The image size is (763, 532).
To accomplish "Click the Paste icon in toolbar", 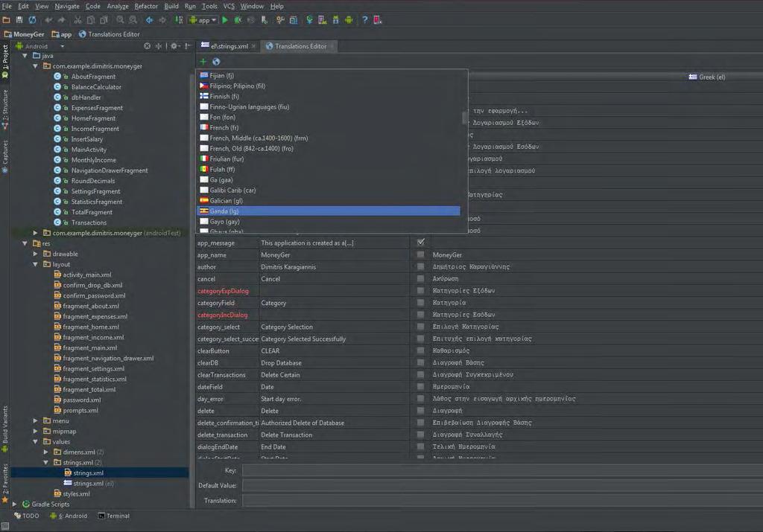I will tap(104, 20).
